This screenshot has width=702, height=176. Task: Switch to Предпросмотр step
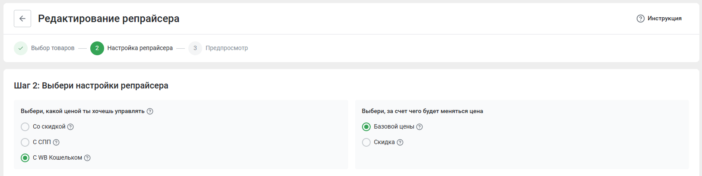(x=227, y=48)
